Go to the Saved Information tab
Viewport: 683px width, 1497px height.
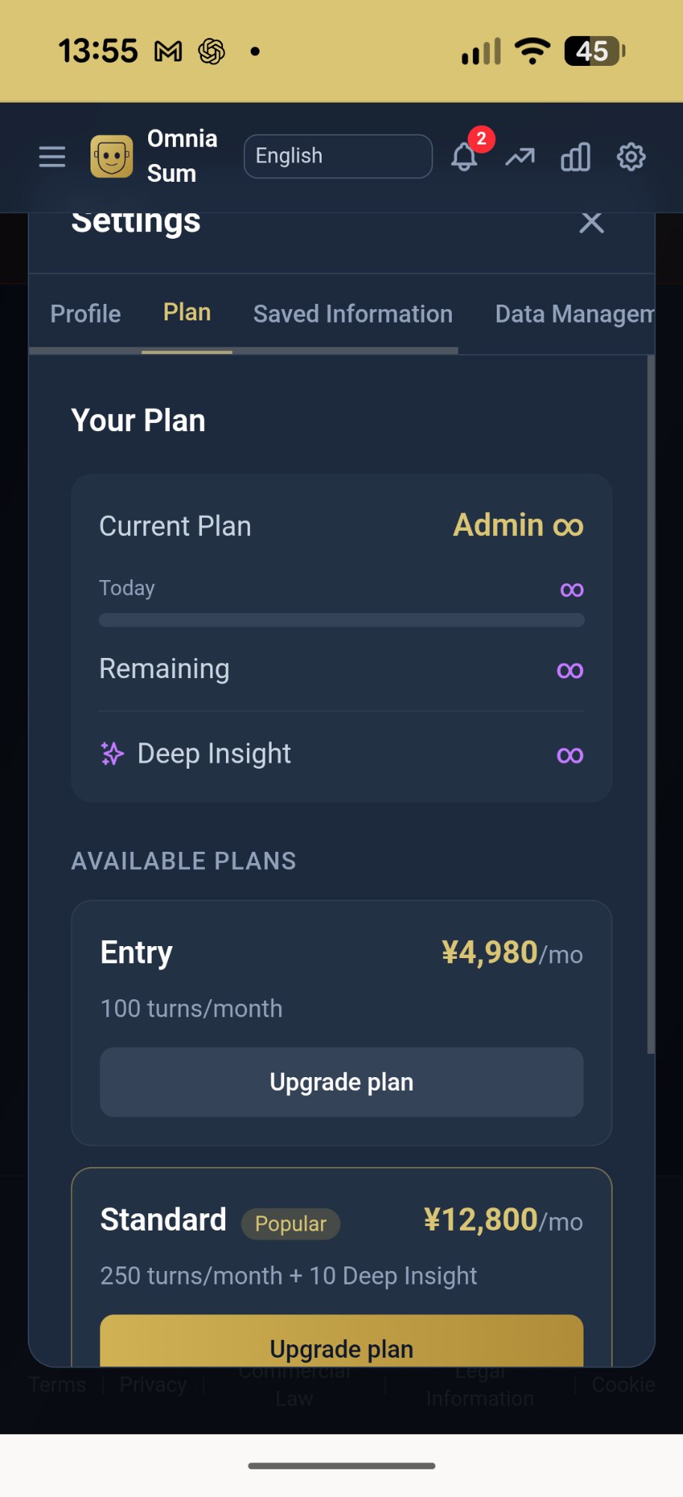[x=352, y=314]
